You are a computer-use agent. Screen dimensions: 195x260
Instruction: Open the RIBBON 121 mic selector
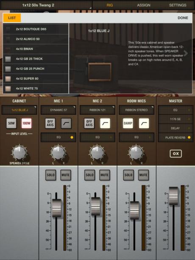tap(97, 110)
